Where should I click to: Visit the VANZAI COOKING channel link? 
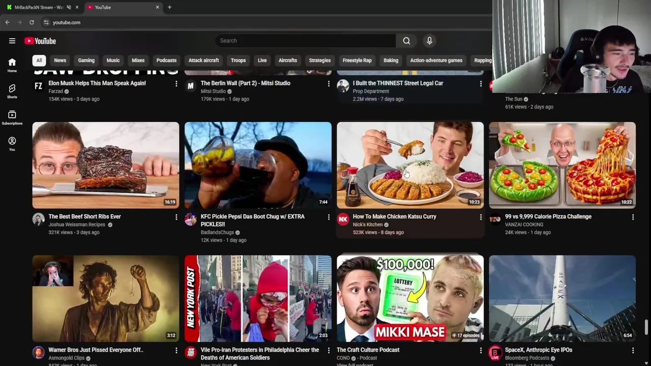(524, 225)
